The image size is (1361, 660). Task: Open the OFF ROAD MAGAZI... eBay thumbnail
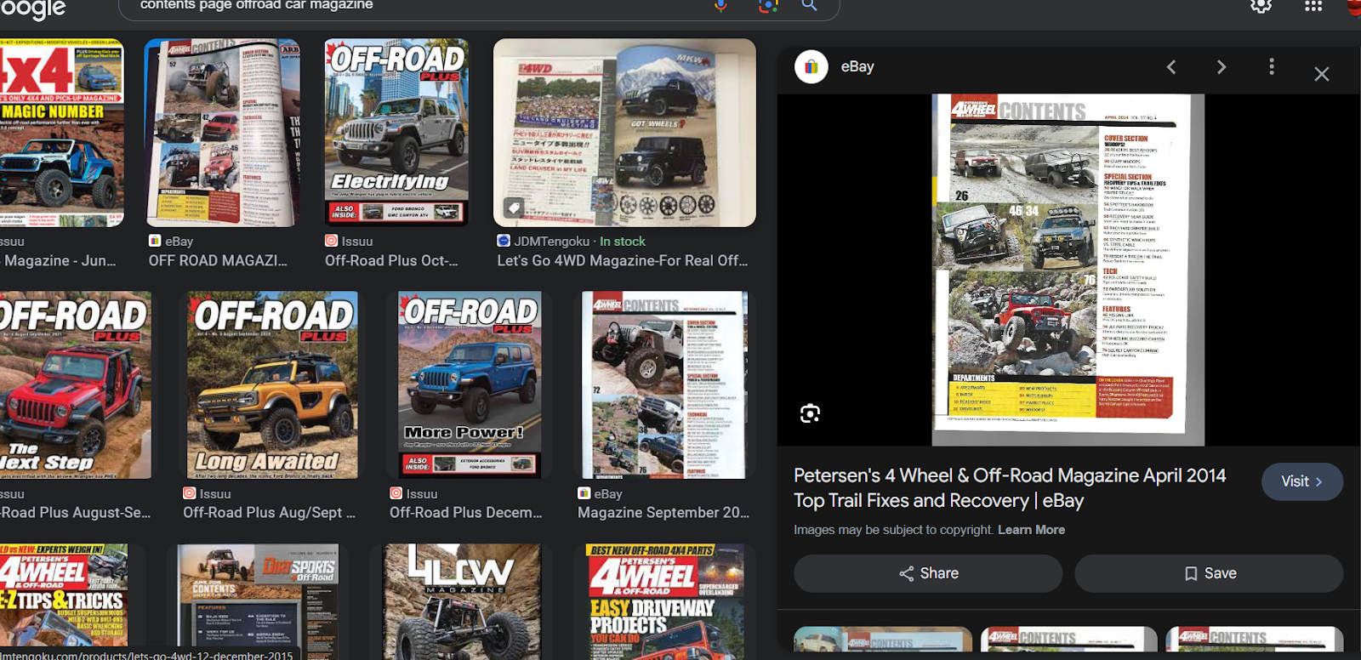click(223, 132)
